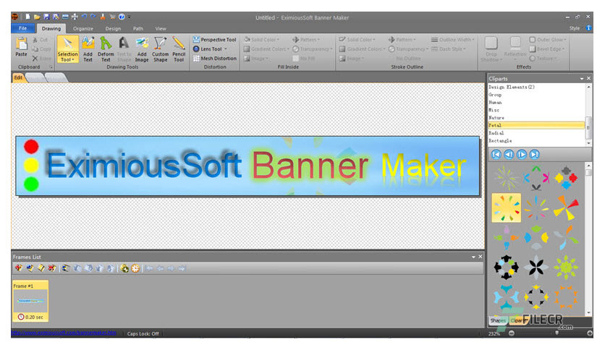Select the Frame #1 thumbnail

tap(30, 301)
